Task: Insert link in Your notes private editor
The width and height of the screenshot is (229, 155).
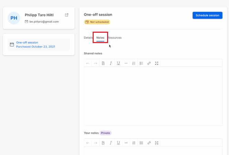Action: tap(149, 143)
